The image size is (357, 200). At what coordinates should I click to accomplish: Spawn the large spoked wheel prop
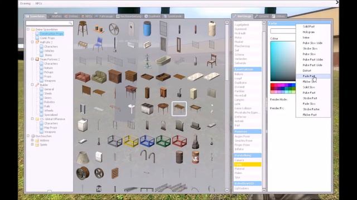pos(114,29)
